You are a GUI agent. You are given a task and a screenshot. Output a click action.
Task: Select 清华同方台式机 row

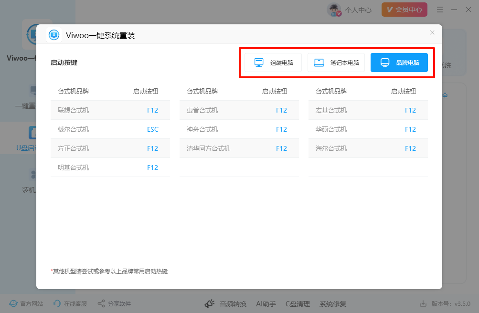[x=239, y=148]
